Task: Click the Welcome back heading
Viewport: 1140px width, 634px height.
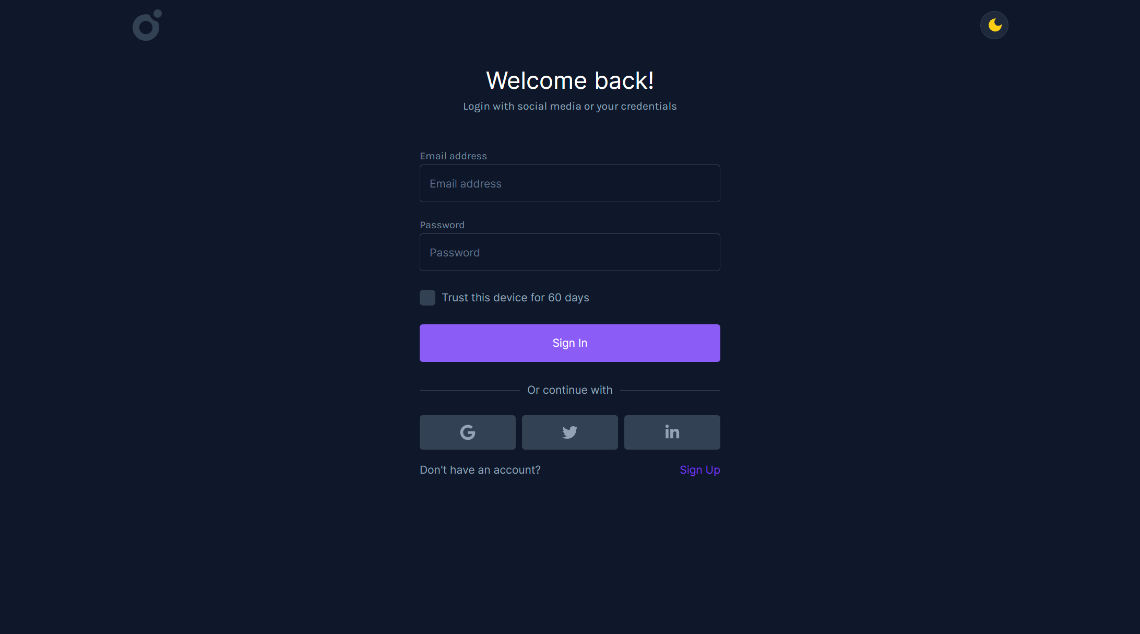Action: [569, 80]
